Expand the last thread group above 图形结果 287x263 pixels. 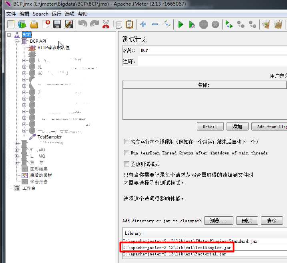pos(17,162)
